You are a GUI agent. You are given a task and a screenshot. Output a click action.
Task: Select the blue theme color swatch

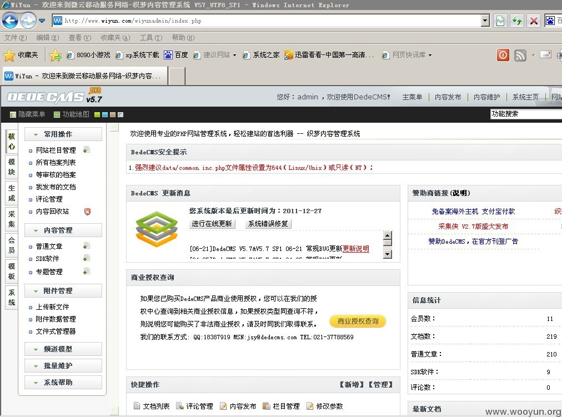[104, 114]
